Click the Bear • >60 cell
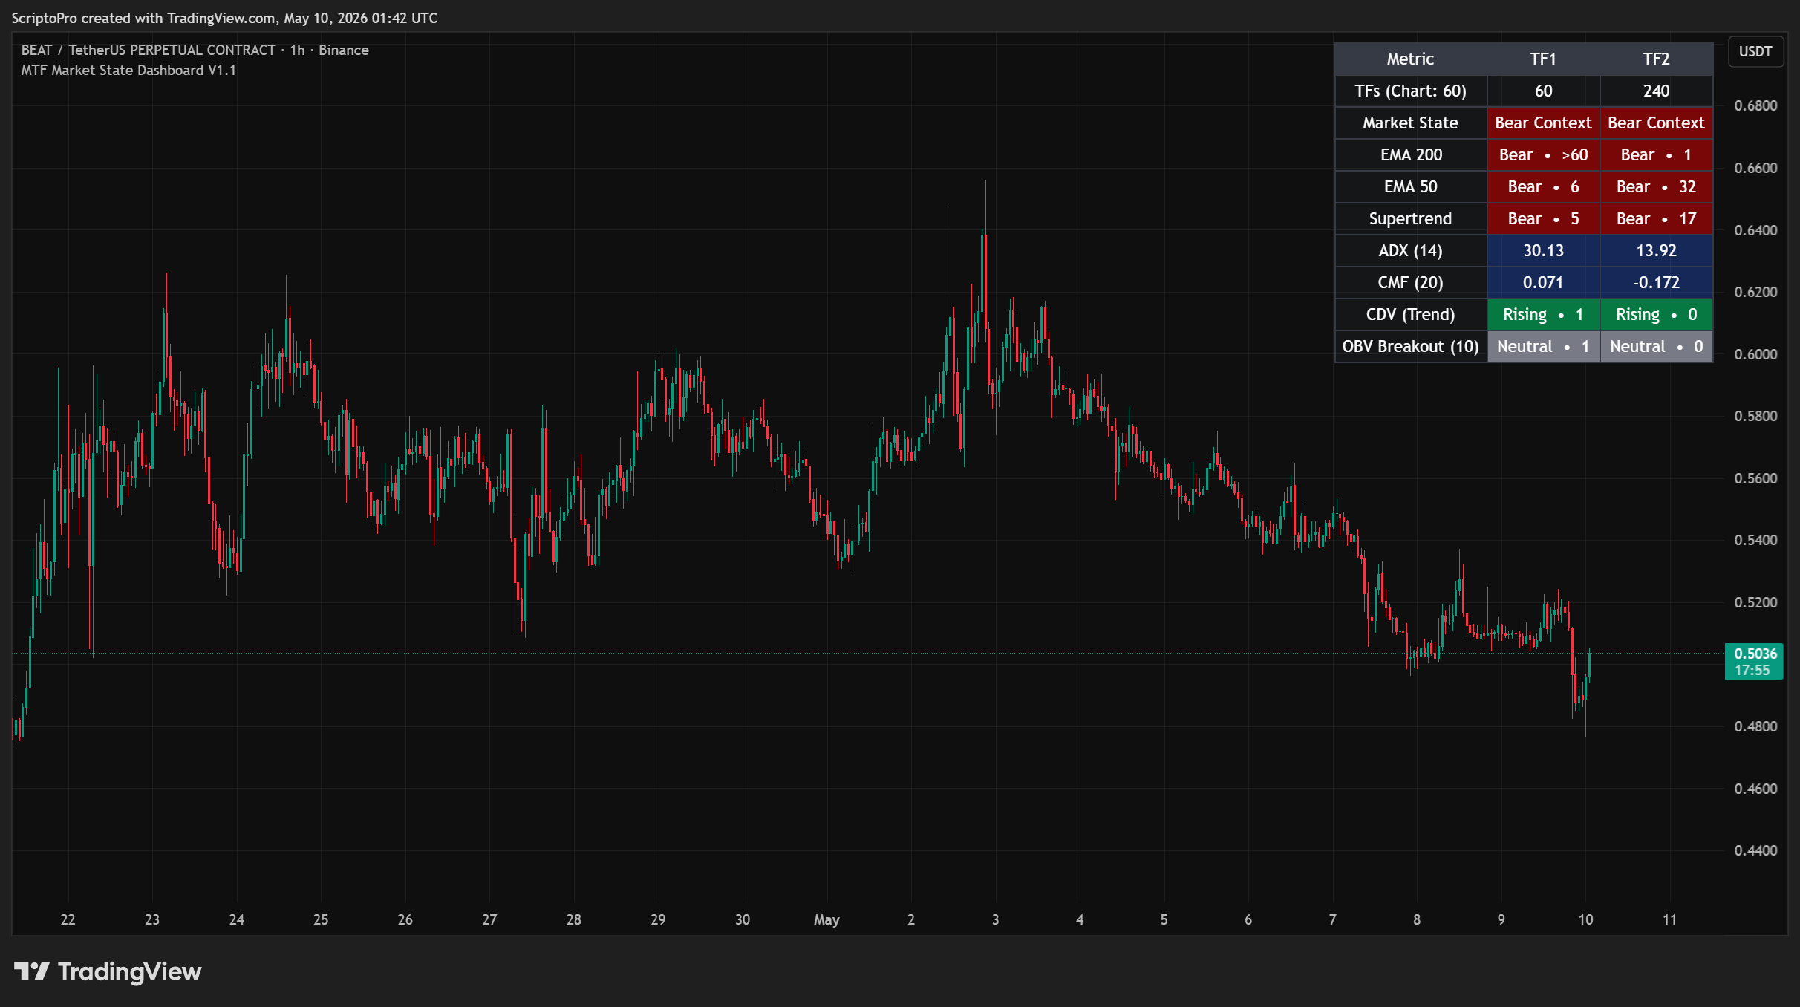This screenshot has height=1007, width=1800. (1543, 154)
